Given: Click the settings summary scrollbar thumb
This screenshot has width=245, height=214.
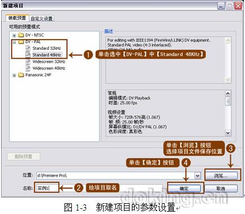Looking at the screenshot, I should (228, 101).
